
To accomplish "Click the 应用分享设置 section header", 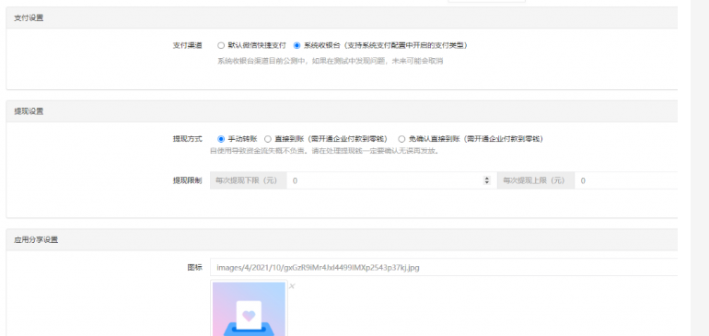I will pyautogui.click(x=342, y=239).
